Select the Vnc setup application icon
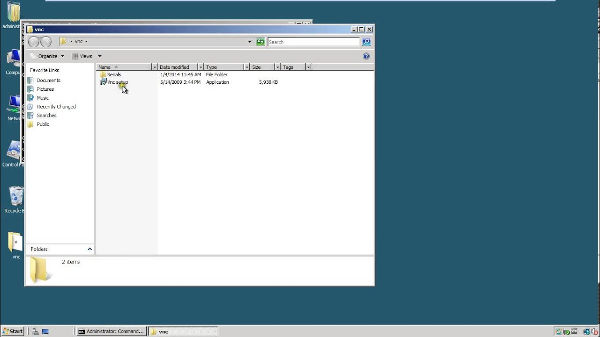Viewport: 600px width, 337px height. tap(103, 82)
